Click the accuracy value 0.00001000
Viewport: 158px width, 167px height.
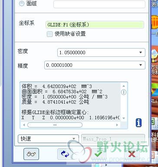[x=59, y=65]
